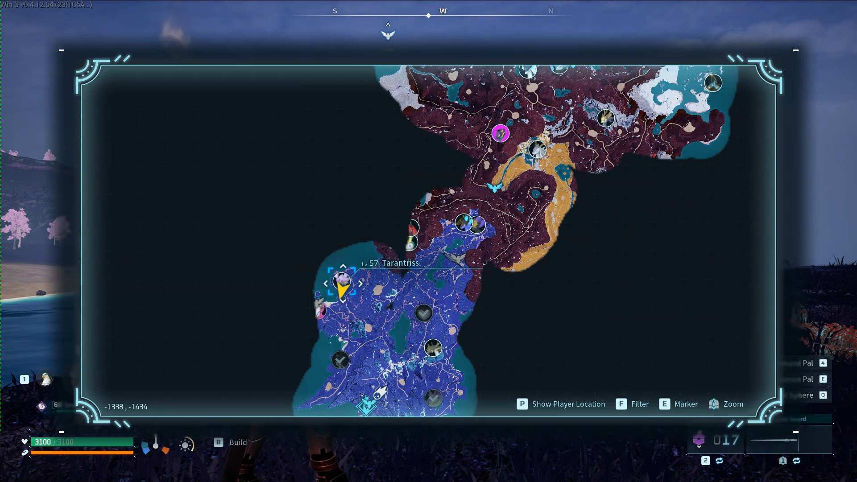
Task: Click the magenta boss marker on the map
Action: (x=500, y=133)
